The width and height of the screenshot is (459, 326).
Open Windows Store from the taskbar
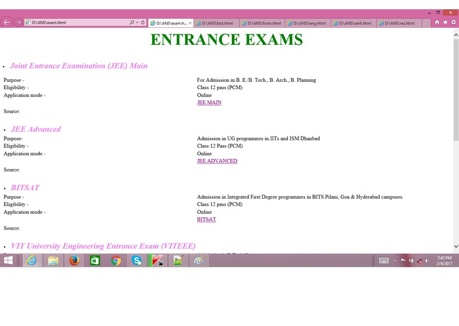click(95, 260)
